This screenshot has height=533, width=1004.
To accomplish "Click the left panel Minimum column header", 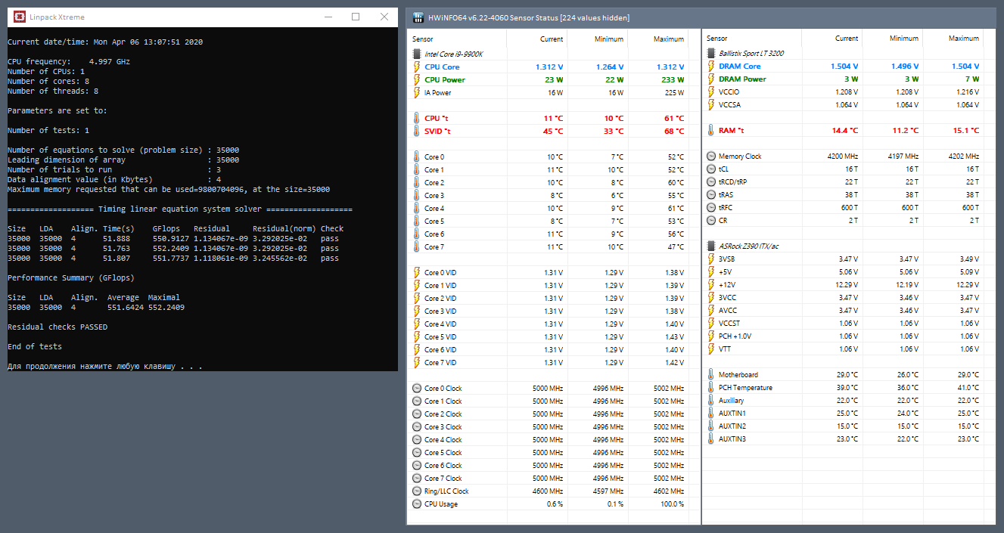I will click(609, 39).
